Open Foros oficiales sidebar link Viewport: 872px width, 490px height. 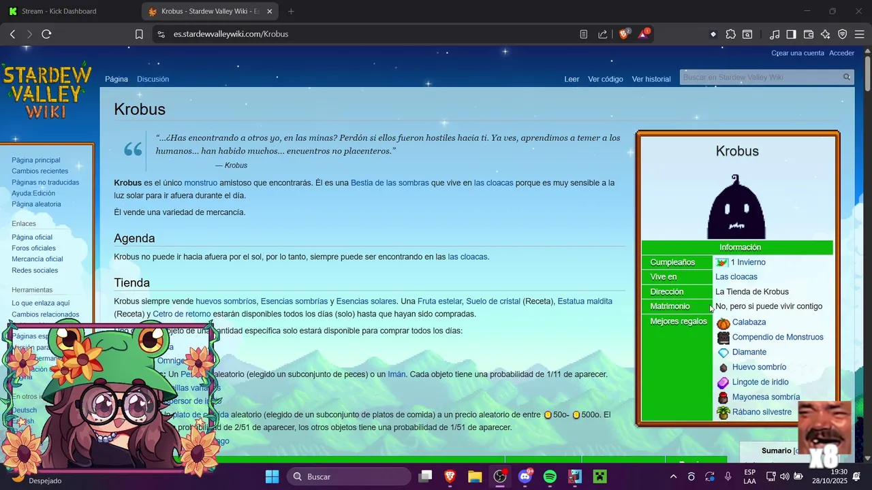coord(33,248)
